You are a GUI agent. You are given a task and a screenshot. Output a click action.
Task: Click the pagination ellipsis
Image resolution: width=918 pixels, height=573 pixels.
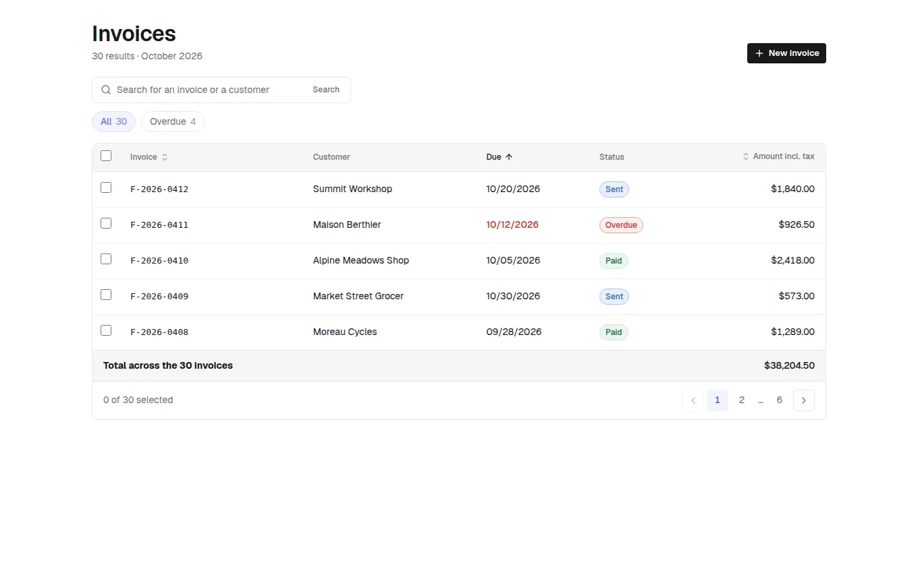click(761, 400)
